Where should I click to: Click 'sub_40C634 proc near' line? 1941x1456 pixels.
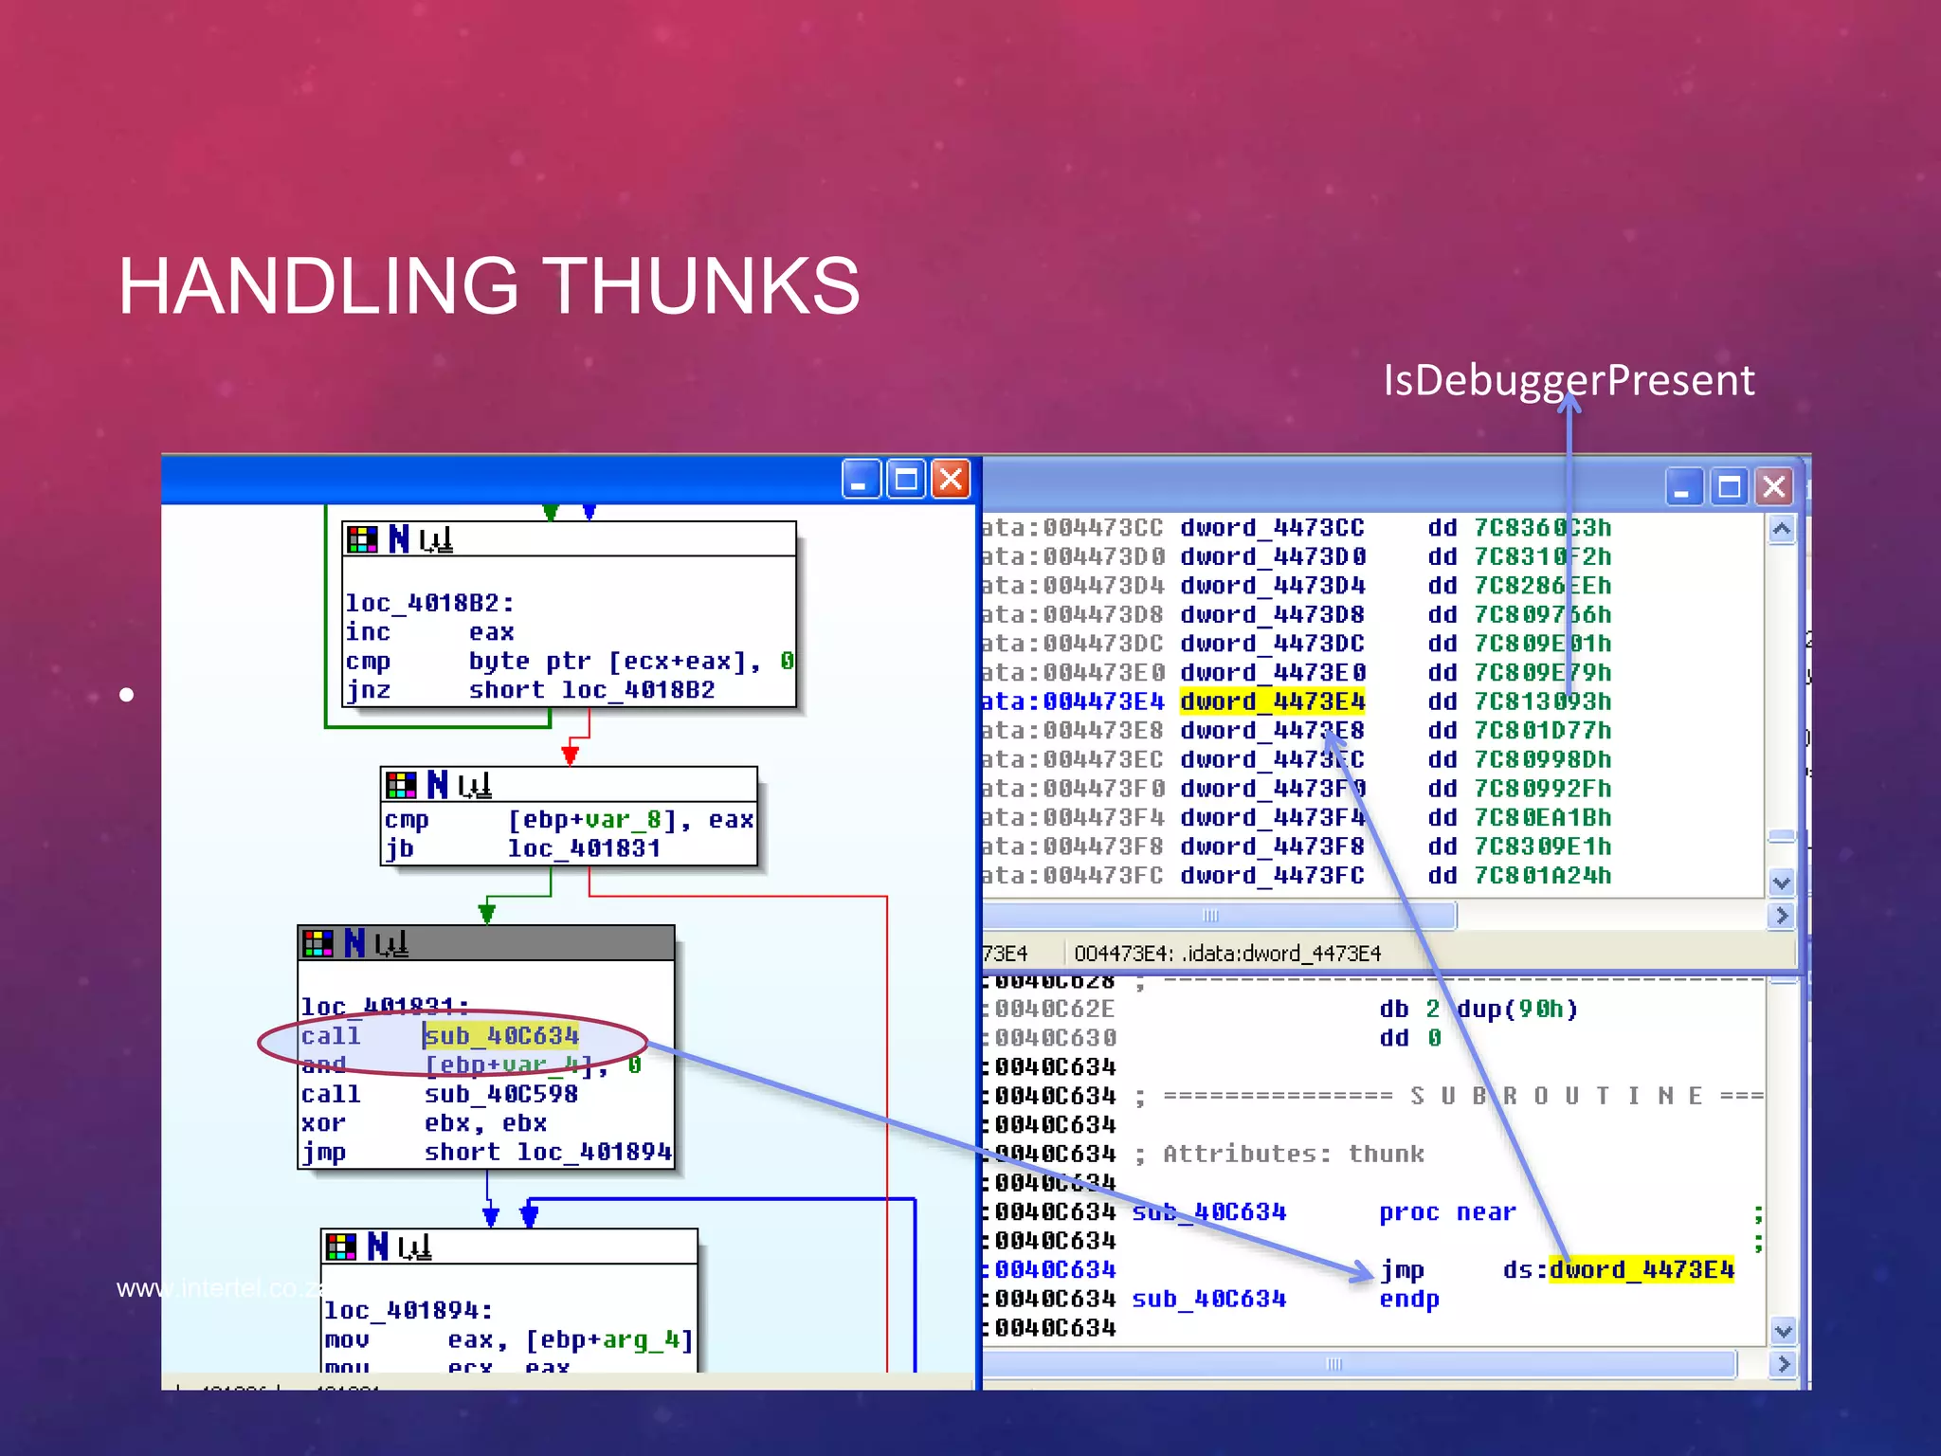pyautogui.click(x=1324, y=1211)
